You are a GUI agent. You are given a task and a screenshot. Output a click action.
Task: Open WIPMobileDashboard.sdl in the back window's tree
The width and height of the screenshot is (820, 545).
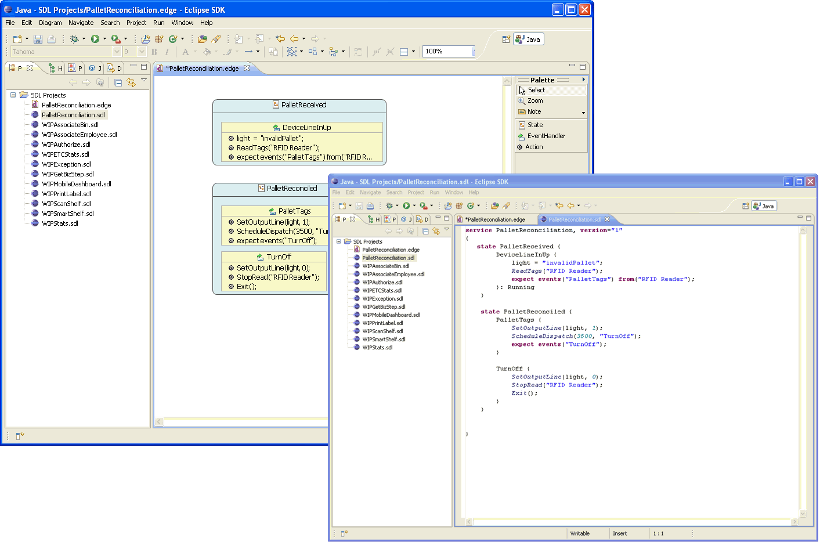click(76, 184)
